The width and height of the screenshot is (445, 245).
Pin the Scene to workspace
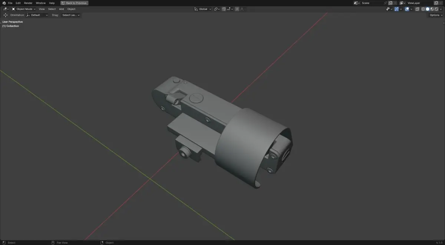click(x=386, y=3)
